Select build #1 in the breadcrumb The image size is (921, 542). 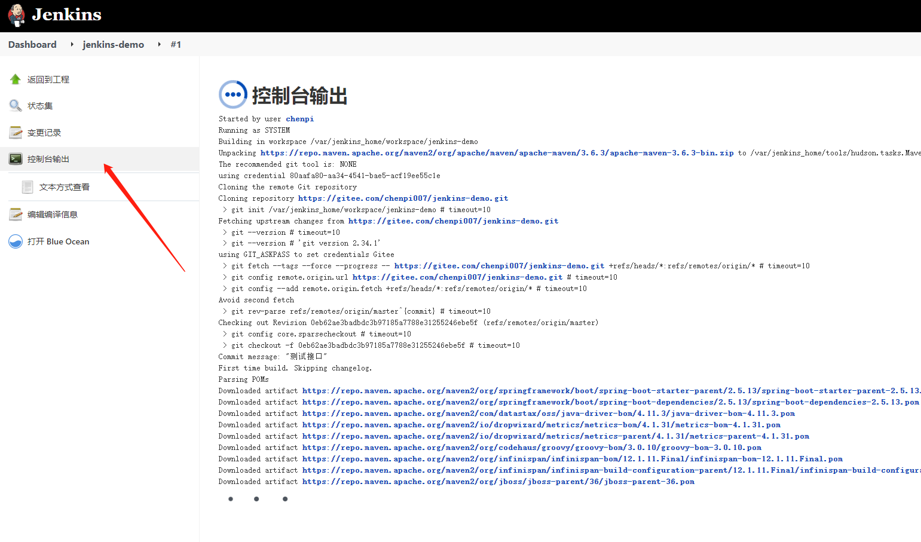coord(176,44)
